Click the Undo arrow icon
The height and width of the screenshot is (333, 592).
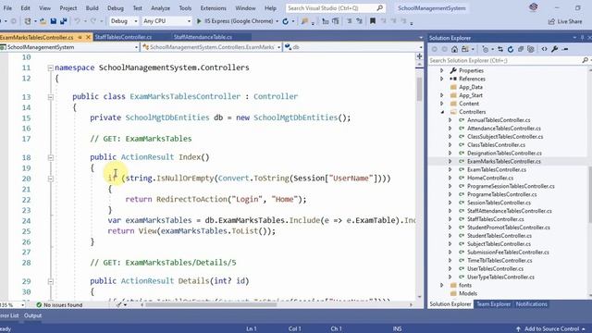click(78, 21)
